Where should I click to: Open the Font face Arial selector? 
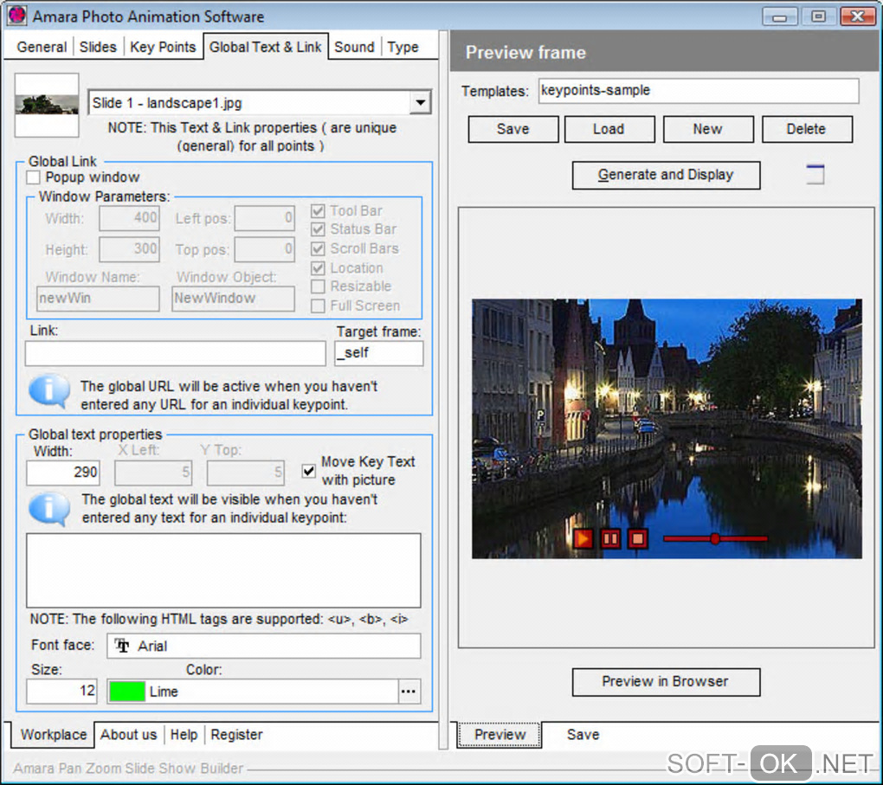point(263,646)
